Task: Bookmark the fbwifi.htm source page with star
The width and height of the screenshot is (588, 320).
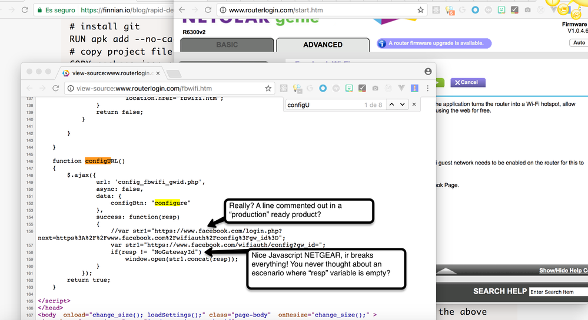Action: (x=268, y=88)
